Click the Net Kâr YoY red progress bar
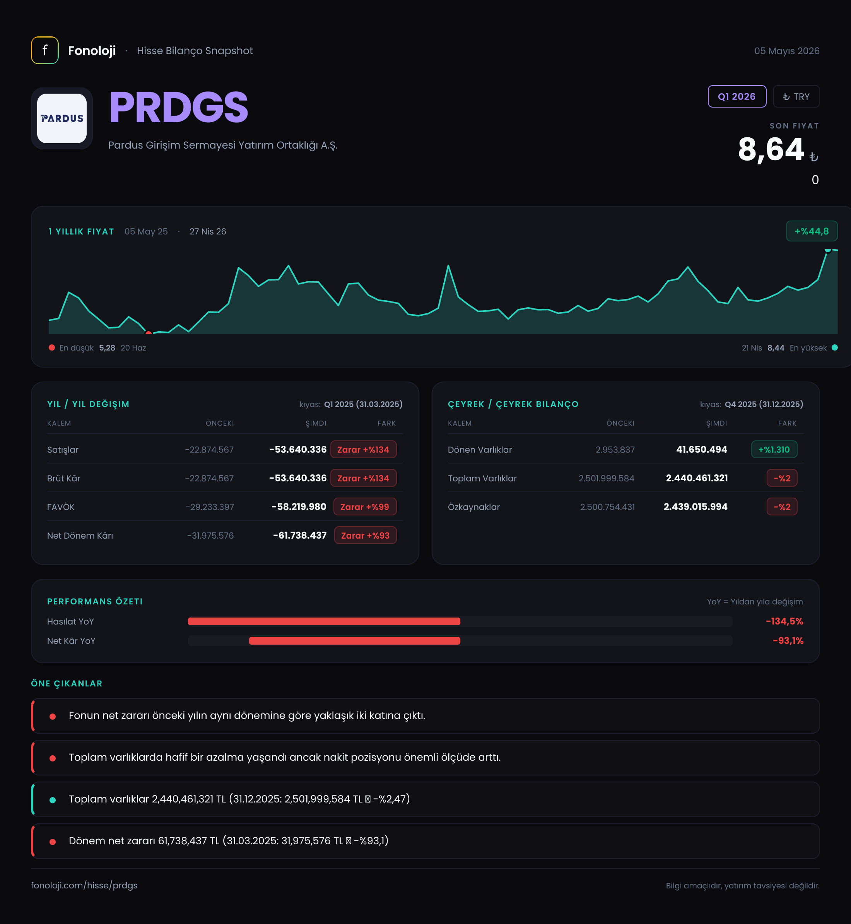Viewport: 851px width, 924px height. click(x=355, y=641)
